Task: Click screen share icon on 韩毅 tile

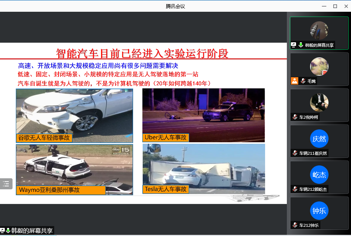Action: (293, 45)
